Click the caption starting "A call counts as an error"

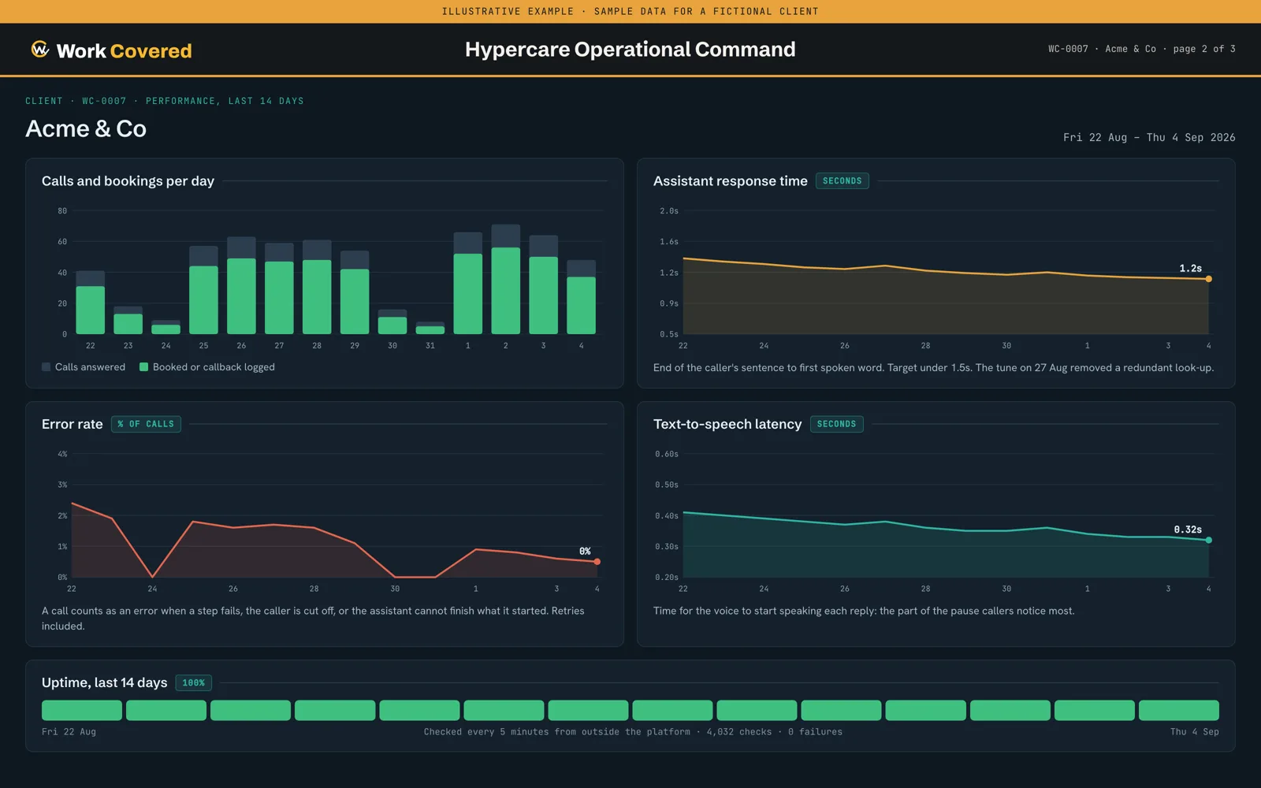314,619
